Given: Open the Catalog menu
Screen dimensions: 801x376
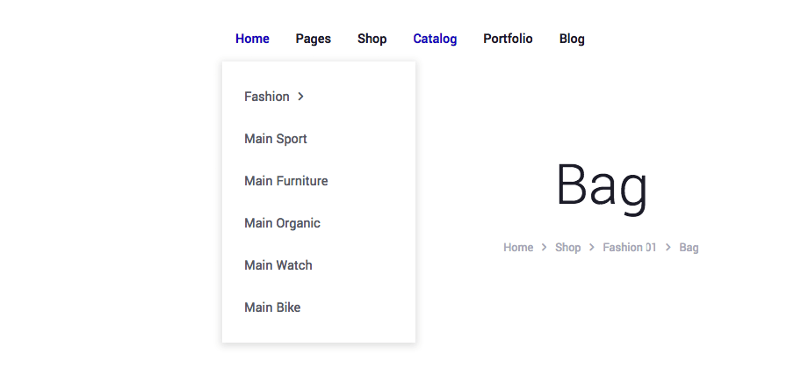Looking at the screenshot, I should (x=435, y=39).
